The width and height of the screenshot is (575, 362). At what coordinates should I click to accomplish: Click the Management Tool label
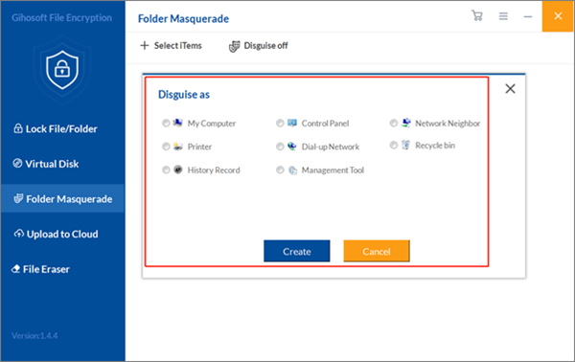click(x=333, y=170)
